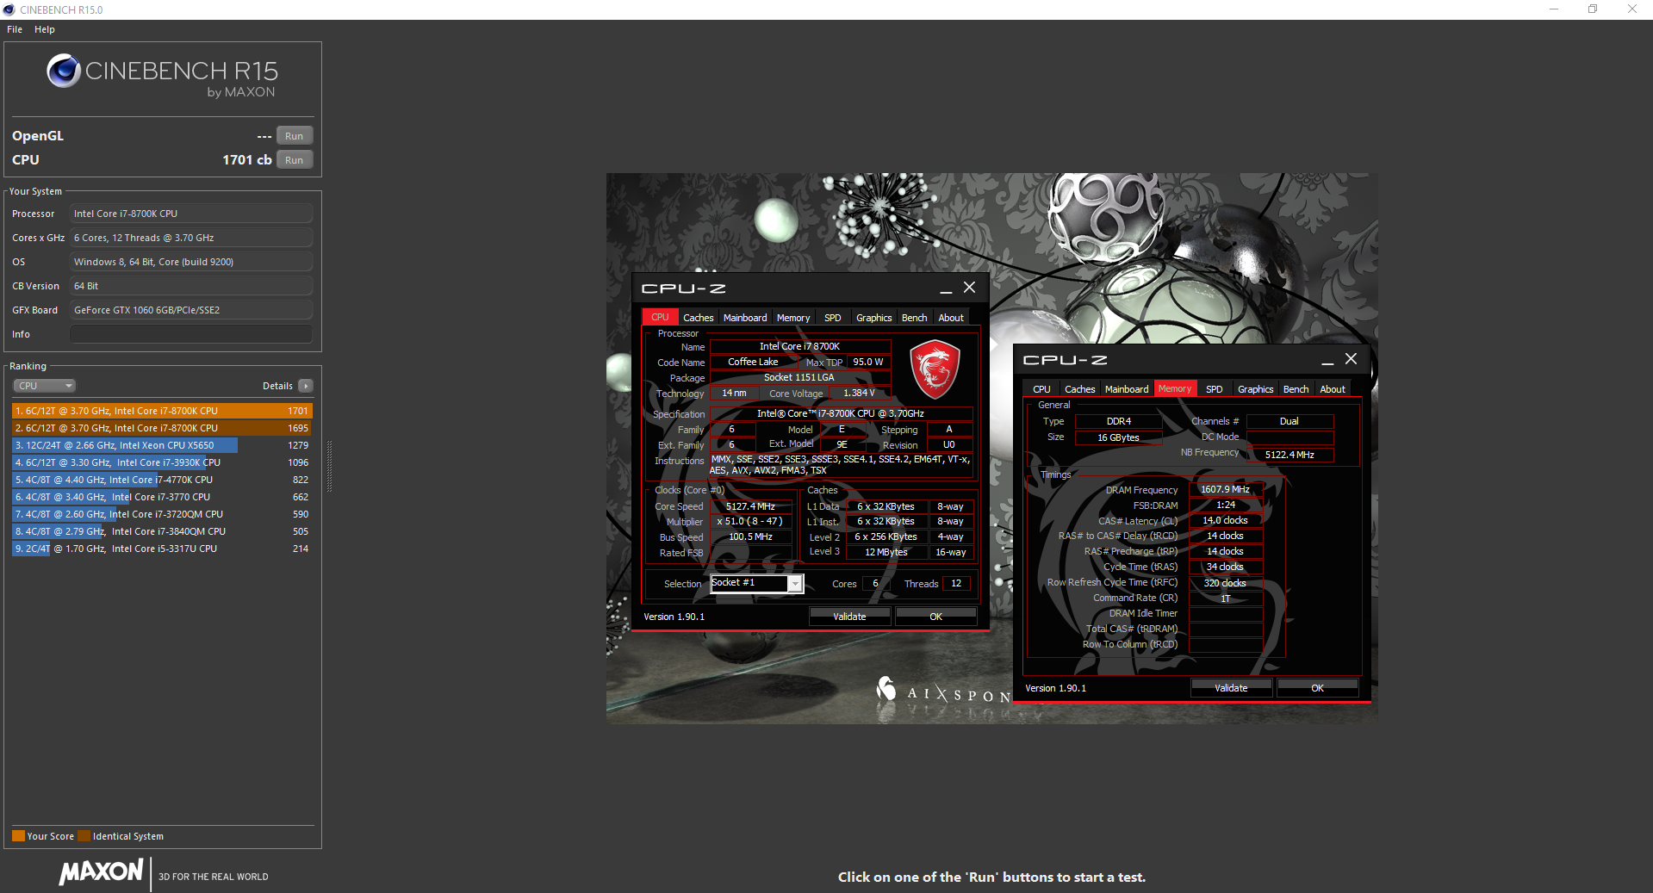Select the Intel Core i7-3770 ranking row
This screenshot has height=893, width=1653.
coord(162,497)
